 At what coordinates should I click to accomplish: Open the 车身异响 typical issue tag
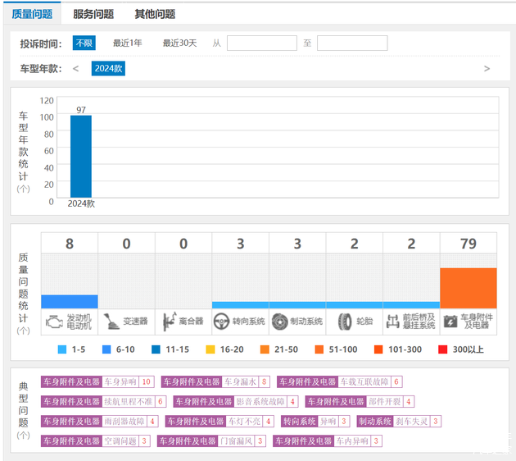point(120,382)
